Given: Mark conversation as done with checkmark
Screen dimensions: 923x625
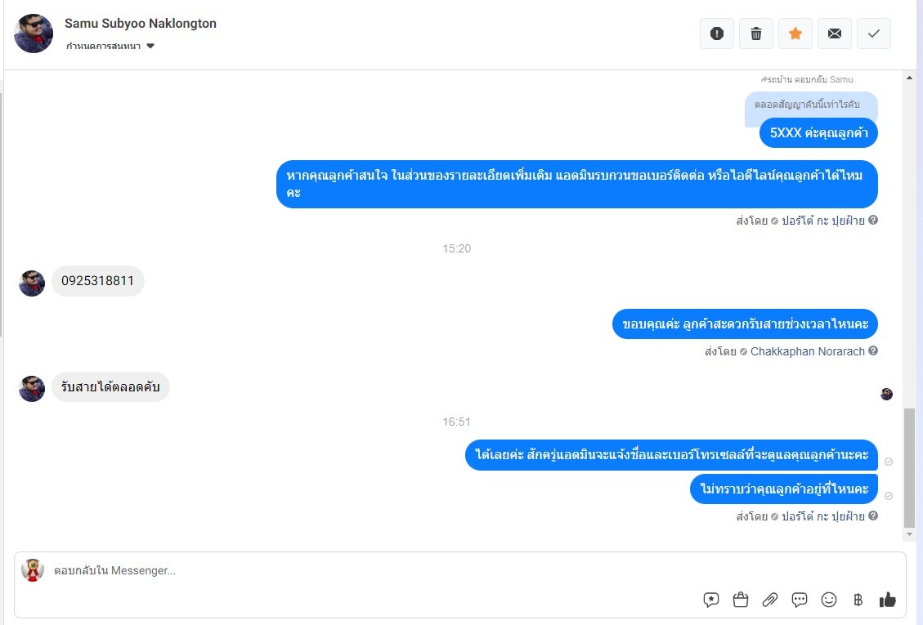Looking at the screenshot, I should (874, 33).
